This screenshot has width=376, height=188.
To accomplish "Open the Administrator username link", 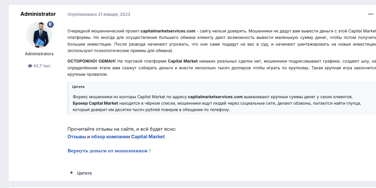I will tap(38, 14).
